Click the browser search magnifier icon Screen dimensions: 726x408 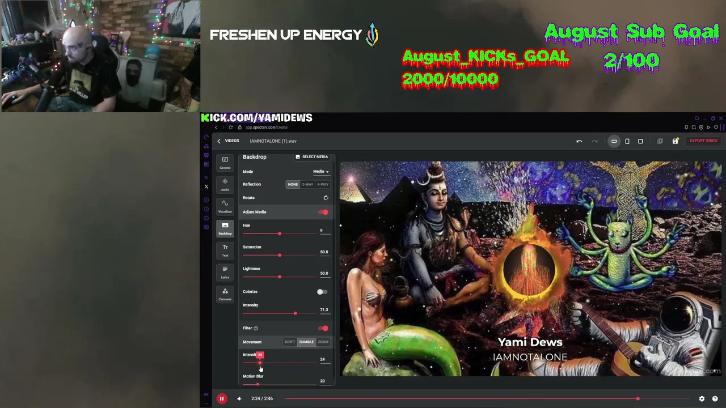[x=697, y=118]
